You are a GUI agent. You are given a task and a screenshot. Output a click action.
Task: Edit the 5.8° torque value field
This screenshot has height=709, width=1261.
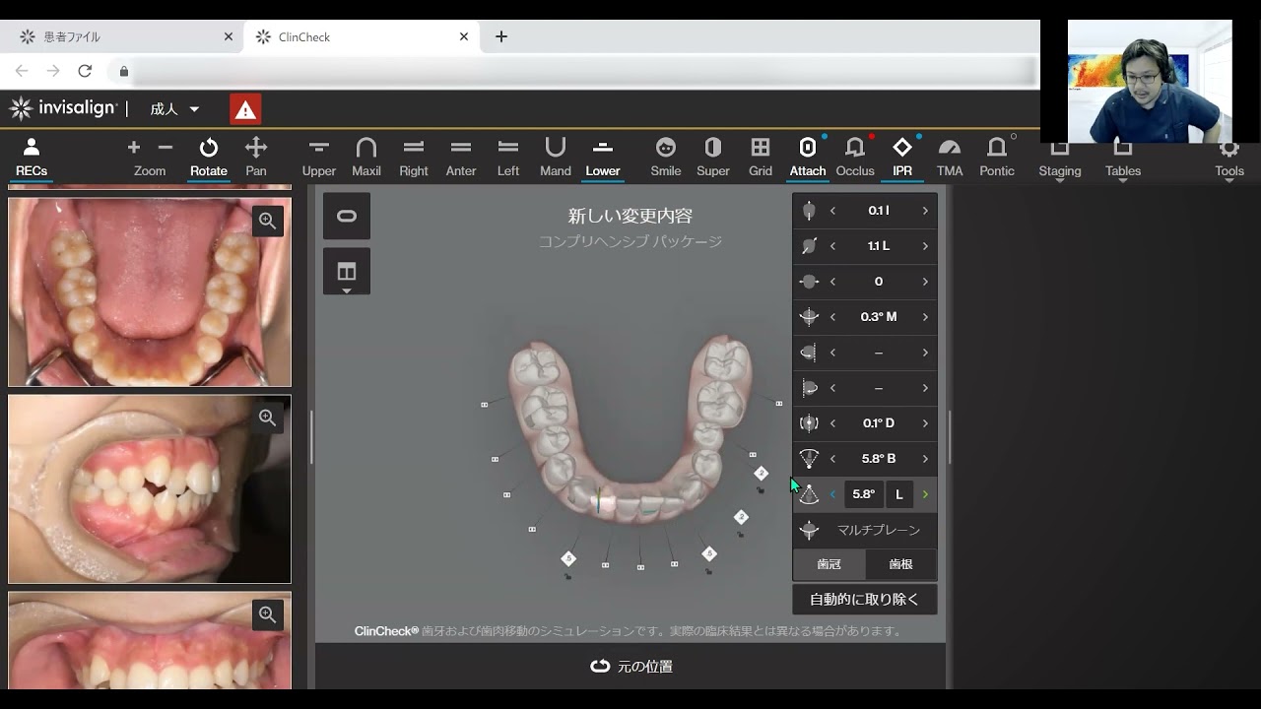click(863, 494)
